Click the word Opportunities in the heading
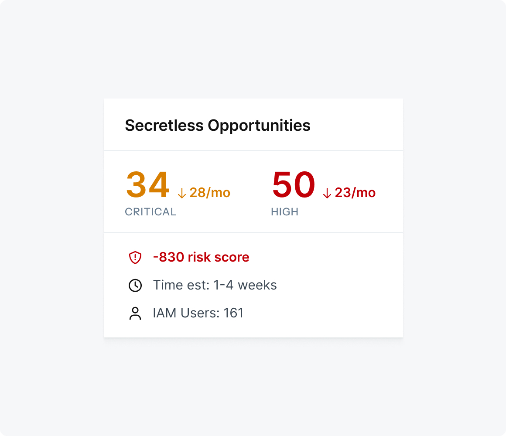Screen dimensions: 506x436 pyautogui.click(x=259, y=126)
